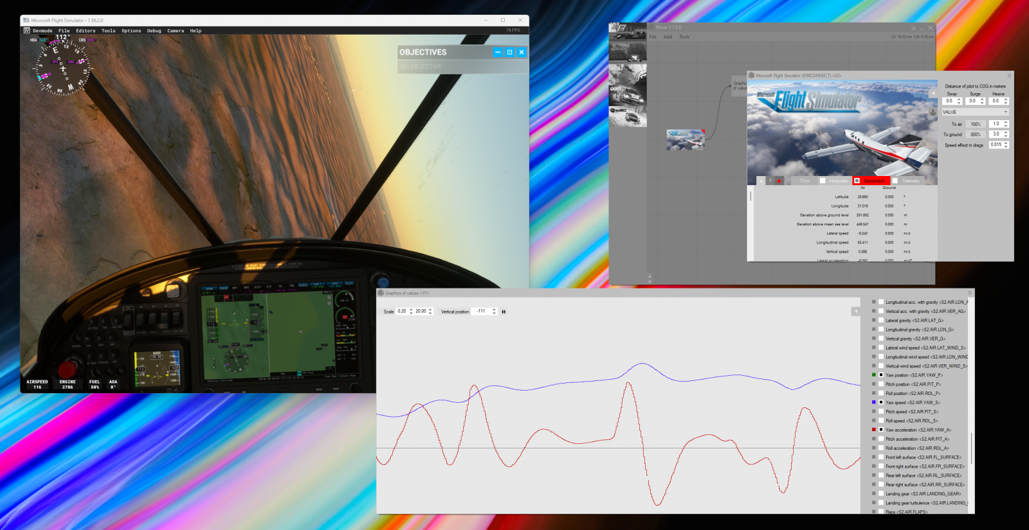The height and width of the screenshot is (530, 1029).
Task: Click the blue Yaw speed color swatch
Action: click(873, 402)
